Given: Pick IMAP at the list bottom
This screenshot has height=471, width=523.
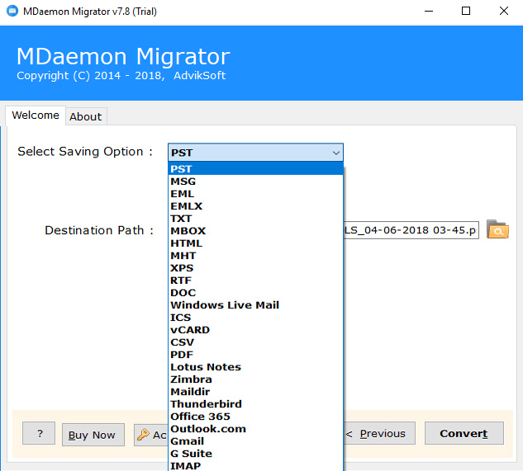Looking at the screenshot, I should [x=255, y=465].
